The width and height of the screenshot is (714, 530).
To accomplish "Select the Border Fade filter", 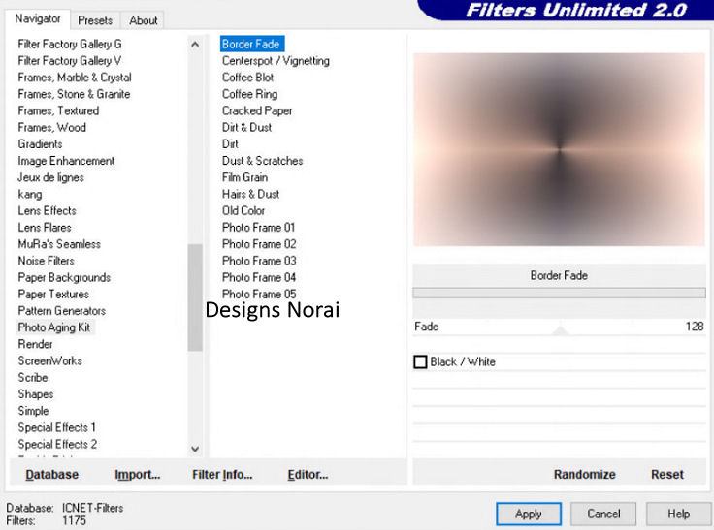I will [251, 45].
